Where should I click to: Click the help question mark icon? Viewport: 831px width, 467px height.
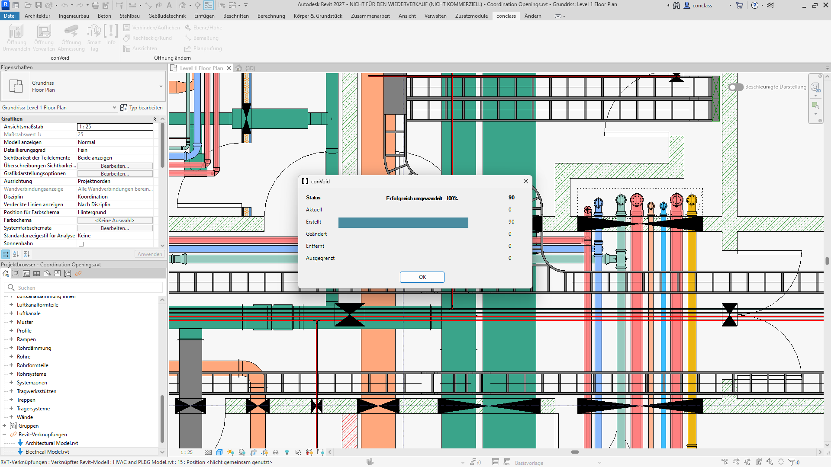[755, 5]
